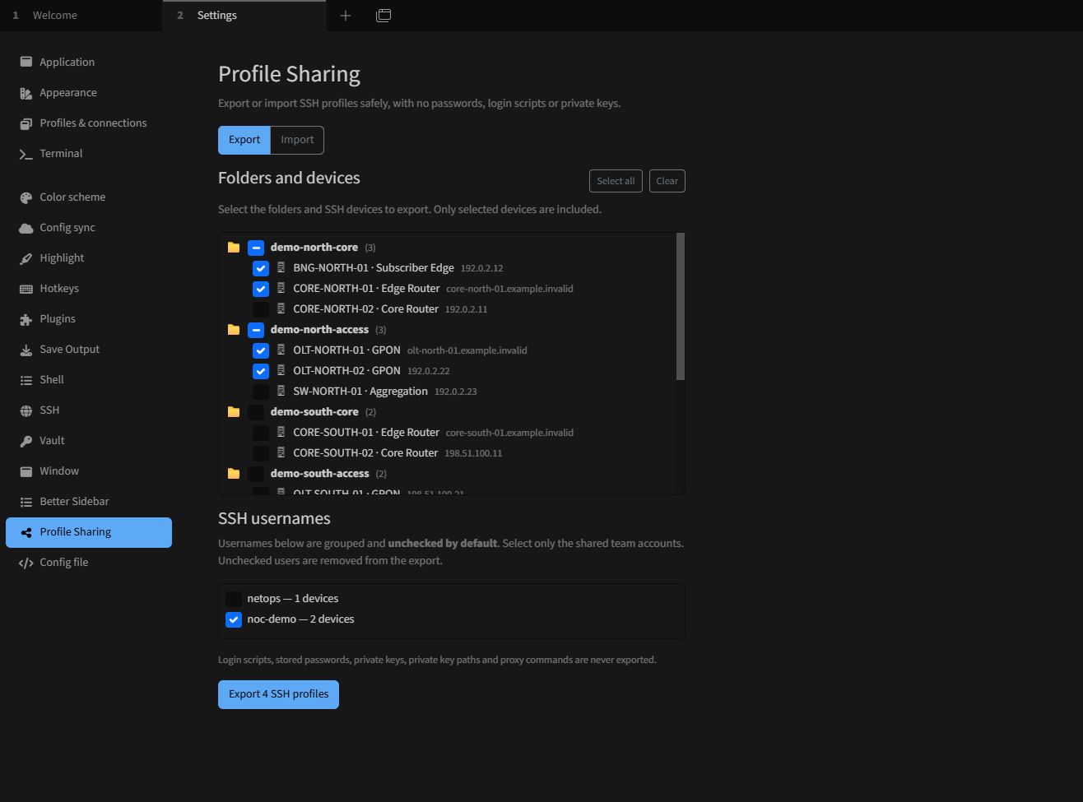The width and height of the screenshot is (1083, 802).
Task: Uncheck OLT-NORTH-02 GPON device
Action: [x=261, y=371]
